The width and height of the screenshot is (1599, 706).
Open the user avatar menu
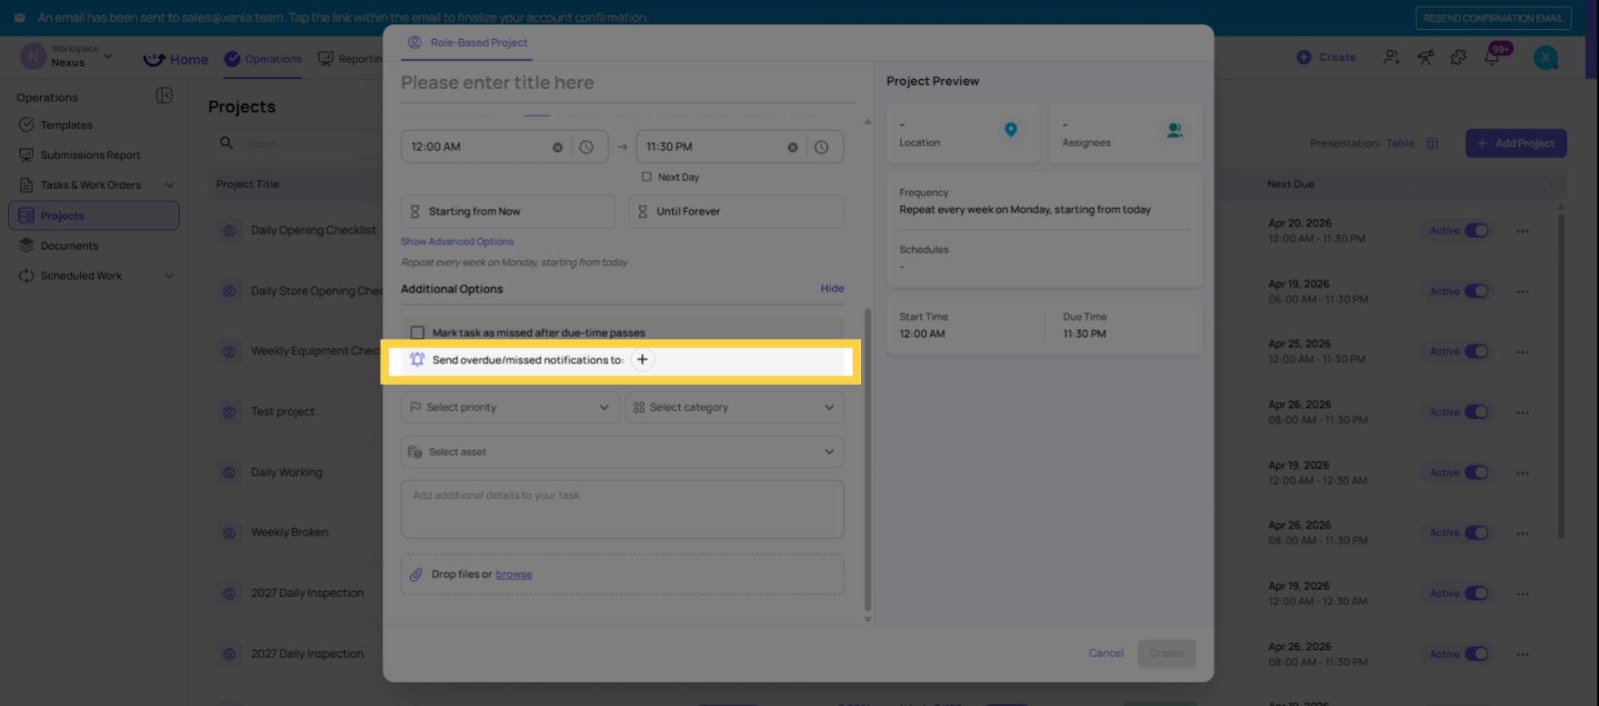coord(1546,57)
